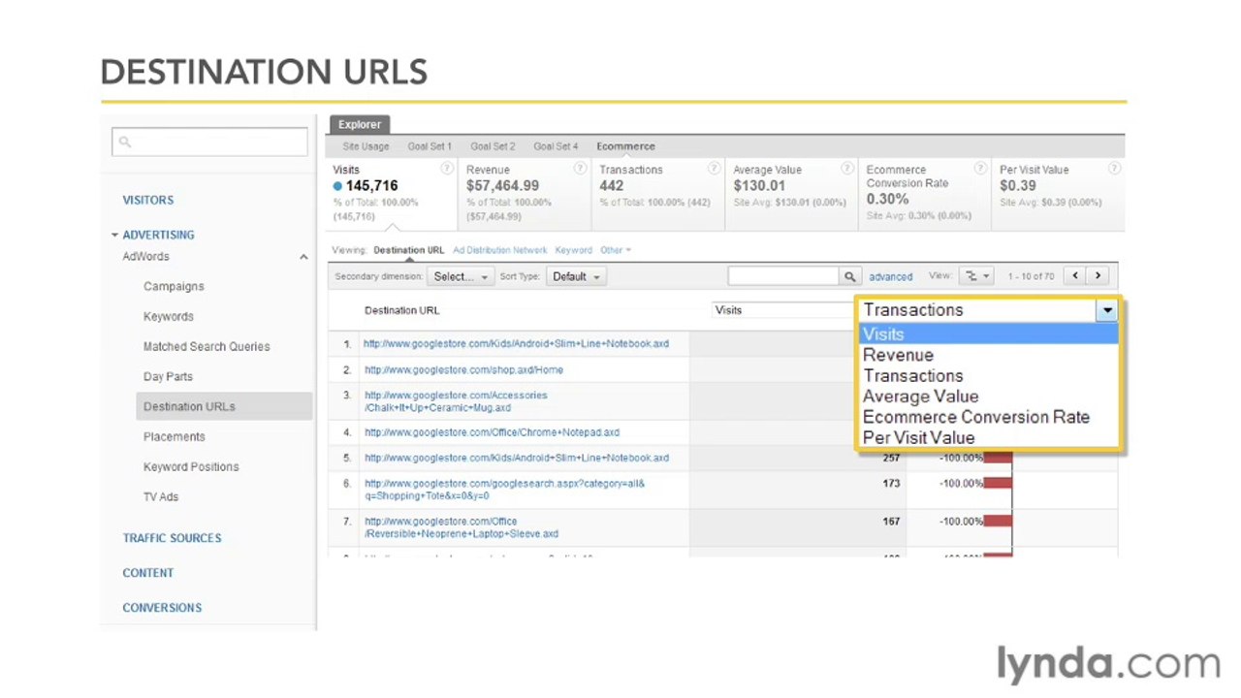Click the help icon on Average Value metric
Viewport: 1241px width, 698px height.
click(847, 168)
